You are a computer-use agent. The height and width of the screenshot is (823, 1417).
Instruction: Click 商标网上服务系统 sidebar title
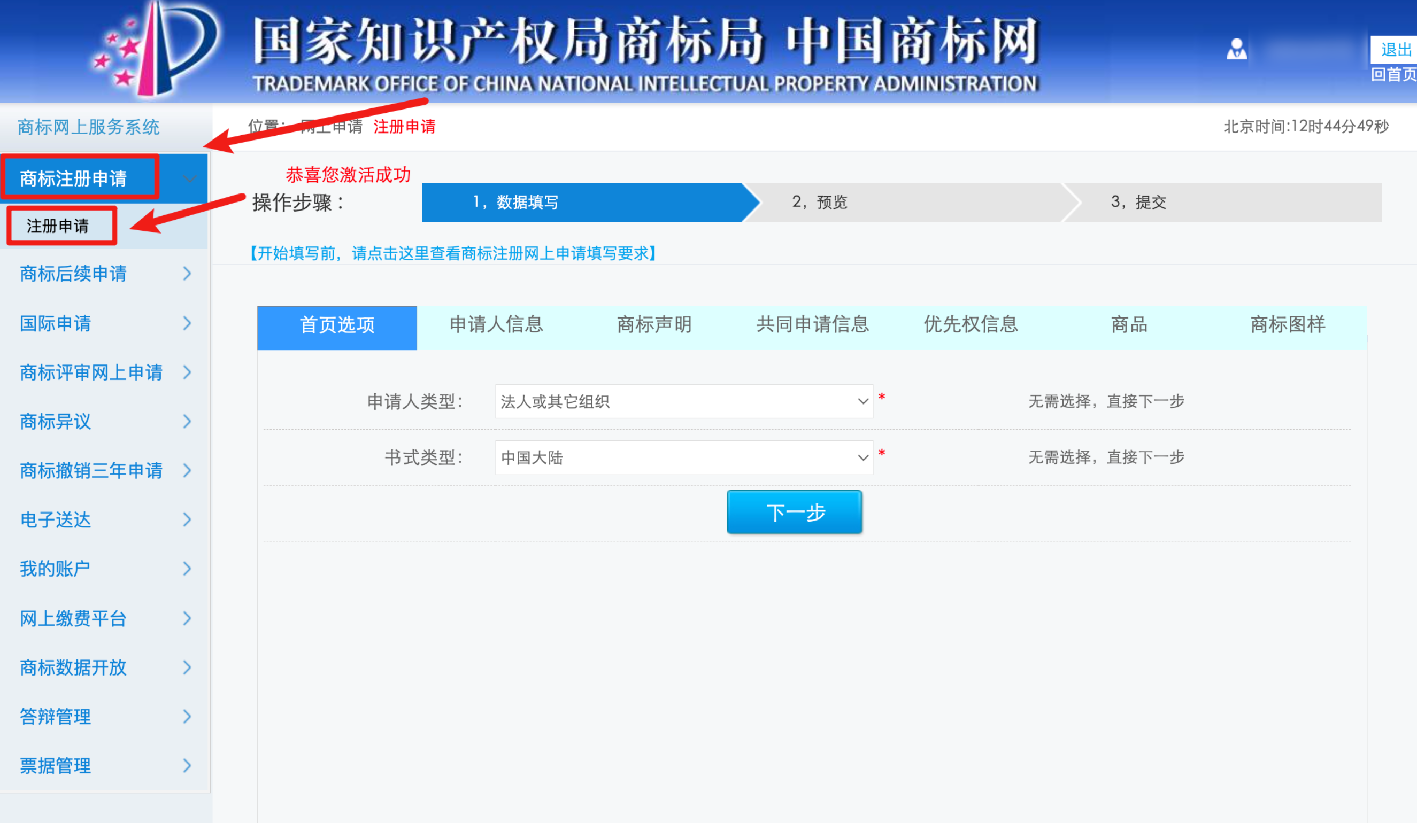coord(88,127)
